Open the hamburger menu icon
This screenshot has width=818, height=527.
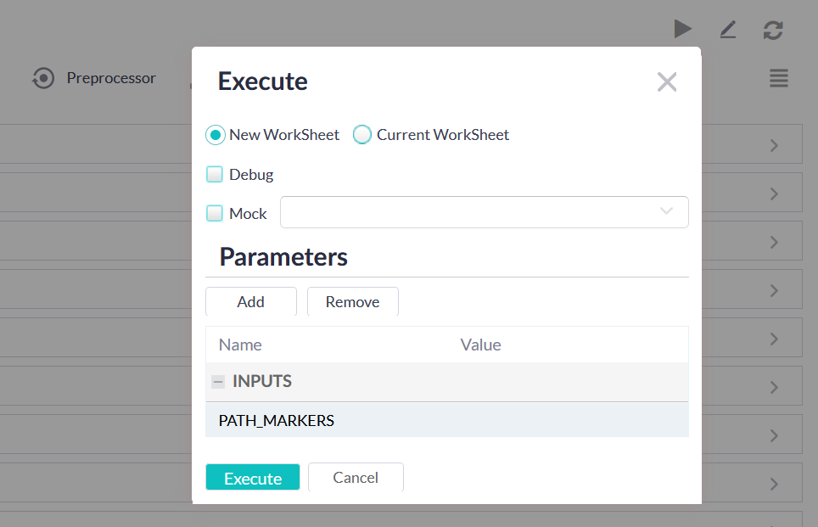(x=778, y=78)
